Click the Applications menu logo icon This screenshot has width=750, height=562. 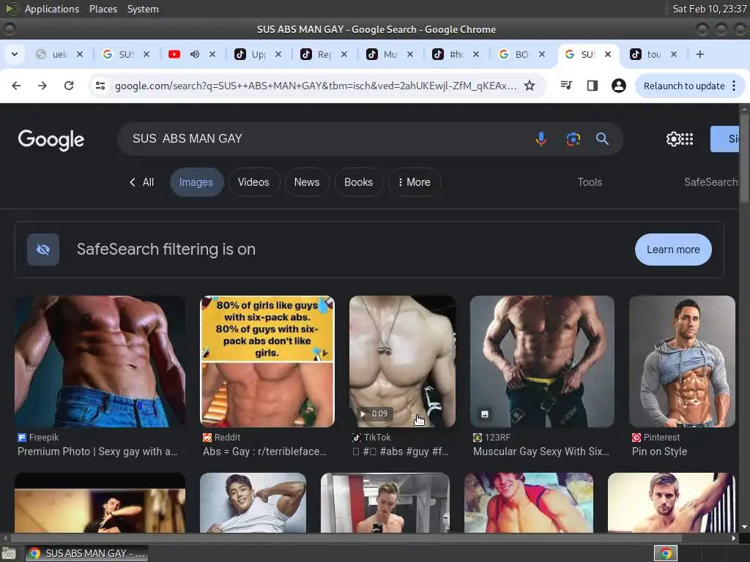pos(12,9)
